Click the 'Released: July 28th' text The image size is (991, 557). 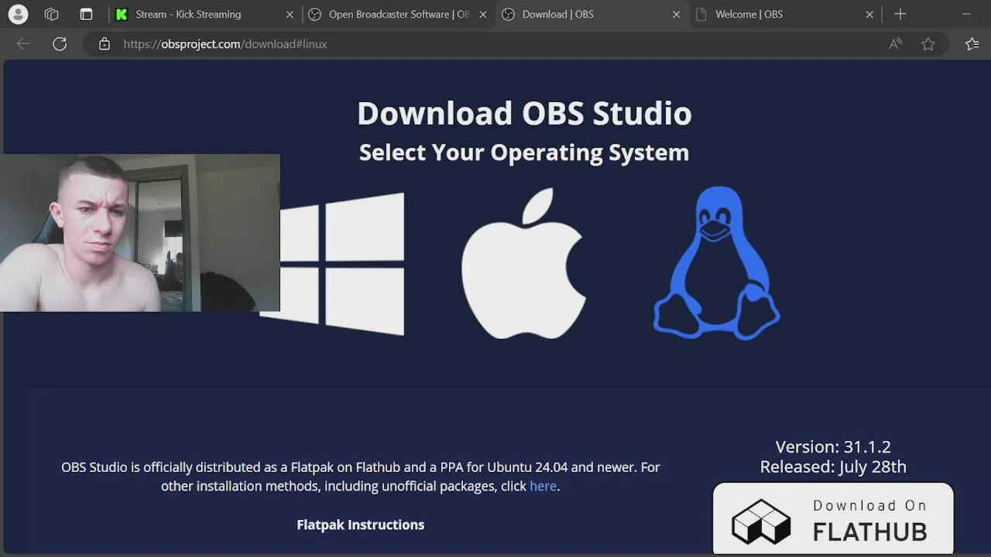(833, 466)
